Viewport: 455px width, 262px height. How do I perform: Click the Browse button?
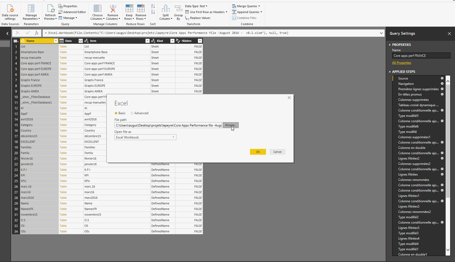[x=231, y=125]
